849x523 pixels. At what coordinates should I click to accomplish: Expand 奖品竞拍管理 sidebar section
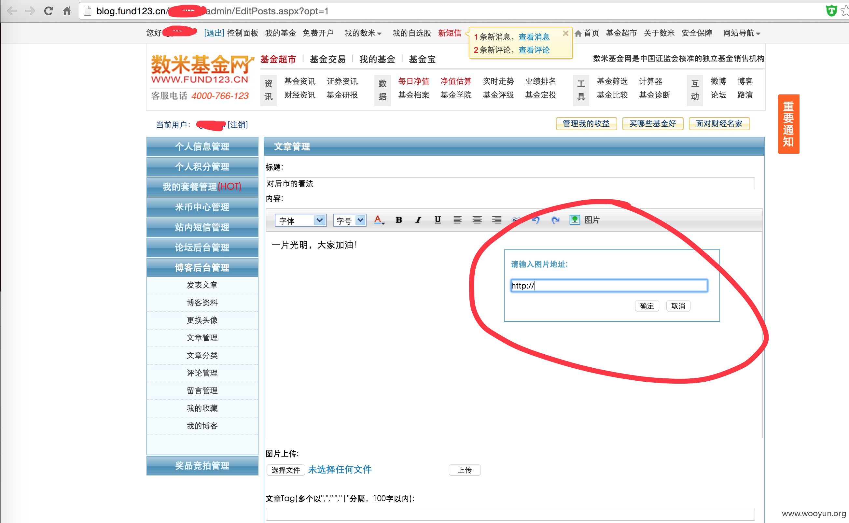tap(202, 466)
